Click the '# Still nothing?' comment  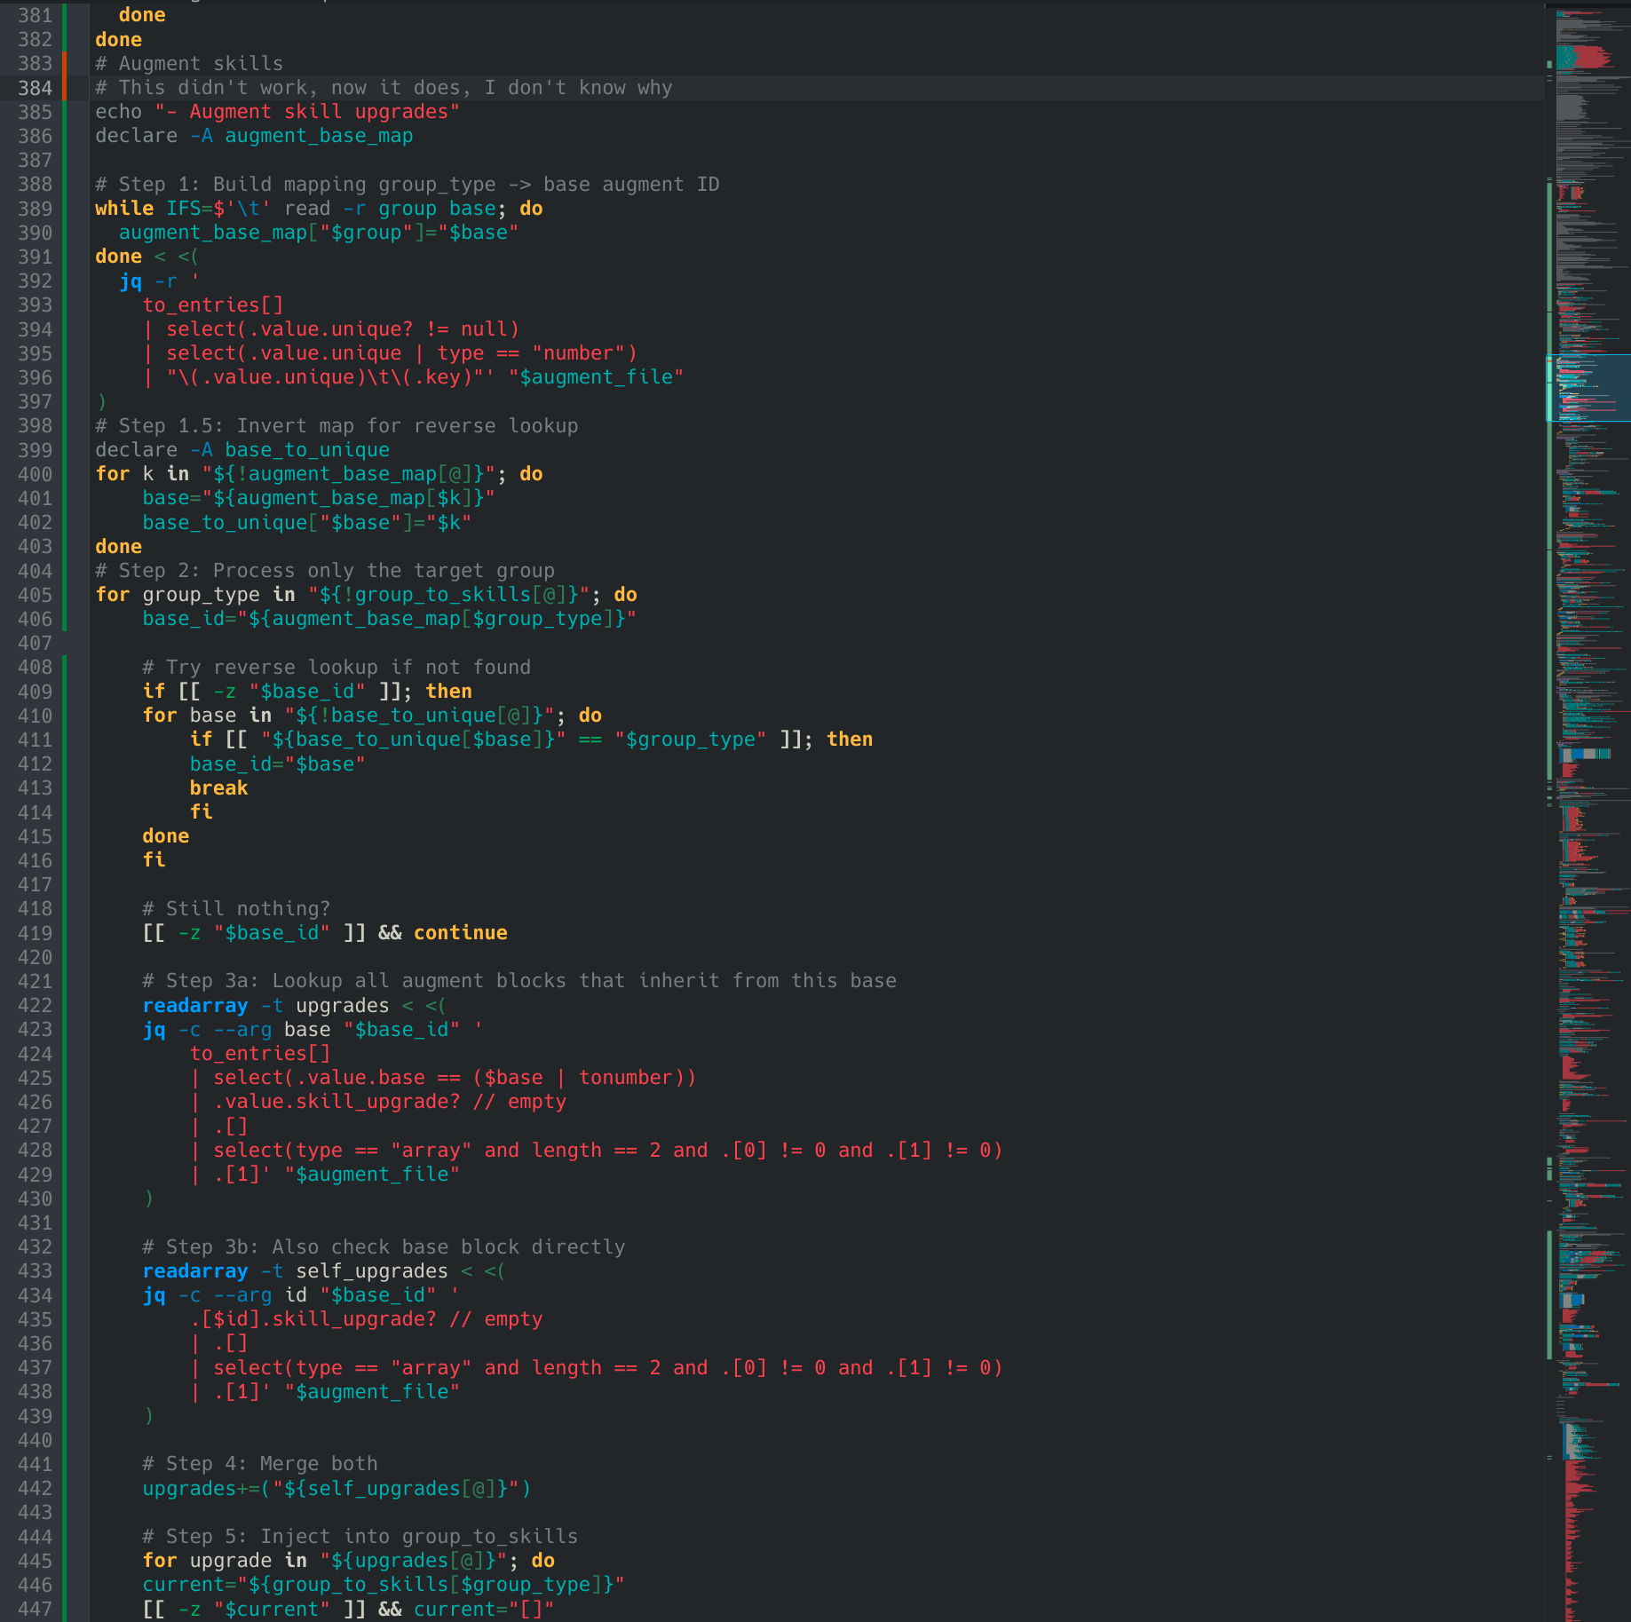click(x=236, y=909)
